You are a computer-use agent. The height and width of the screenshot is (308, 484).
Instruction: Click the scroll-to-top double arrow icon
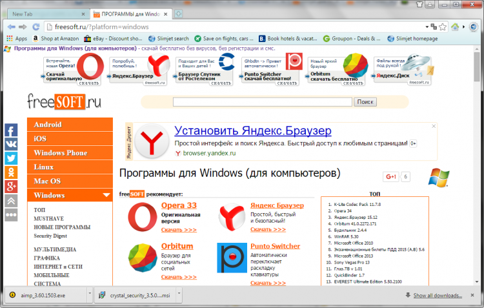click(11, 201)
